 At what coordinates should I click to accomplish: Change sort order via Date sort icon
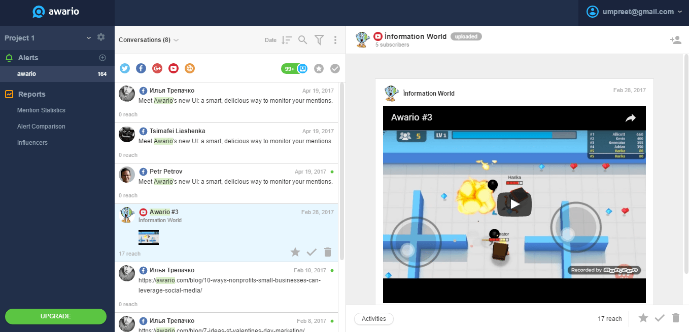(287, 40)
